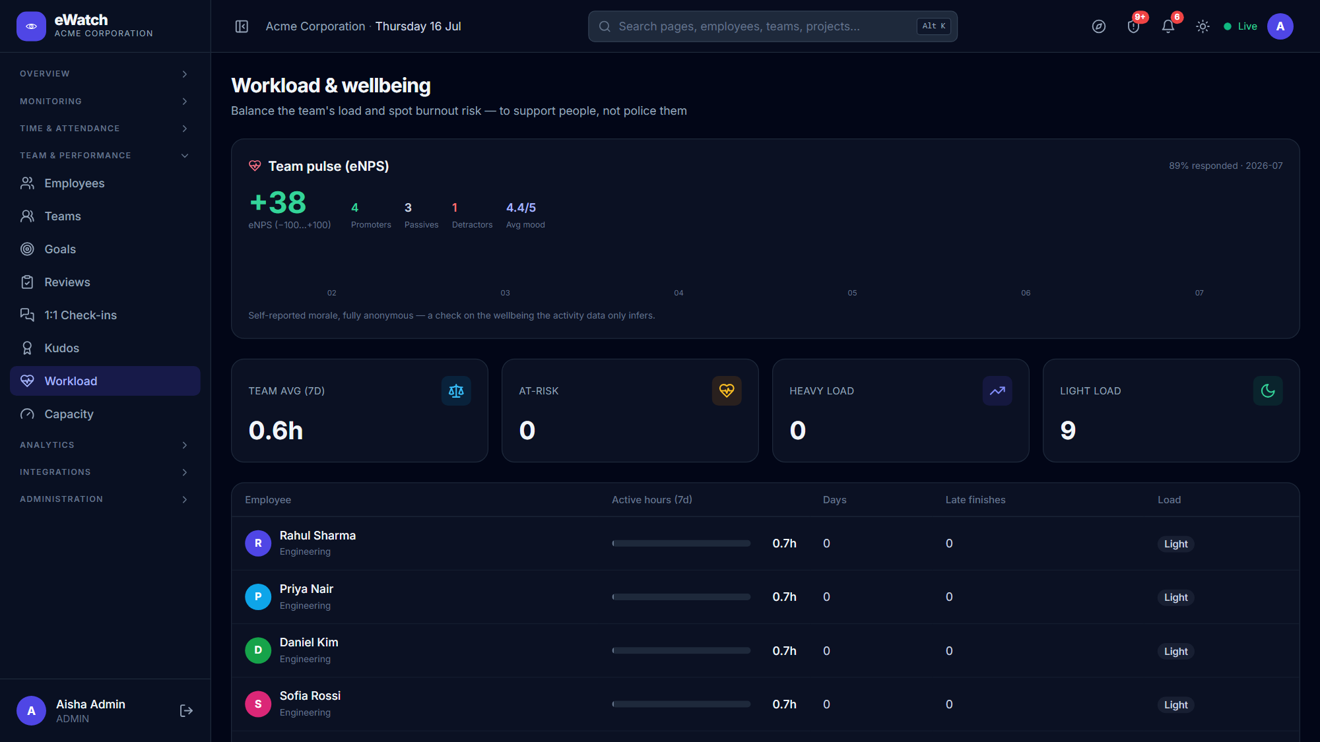Screen dimensions: 1320x742
Task: Click Priya Nair's active hours progress bar
Action: tap(681, 597)
